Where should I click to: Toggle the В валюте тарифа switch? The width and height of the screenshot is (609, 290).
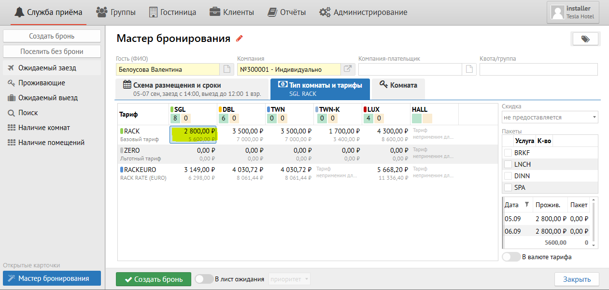511,257
